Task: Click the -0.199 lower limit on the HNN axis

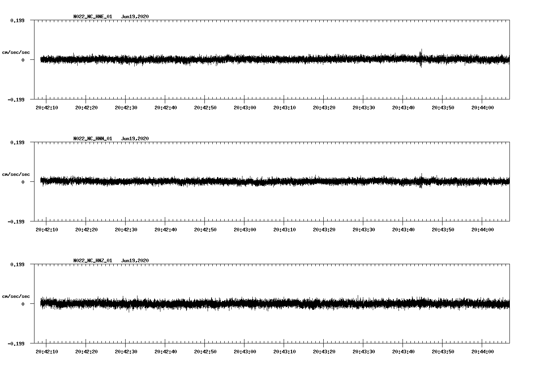Action: click(x=16, y=221)
